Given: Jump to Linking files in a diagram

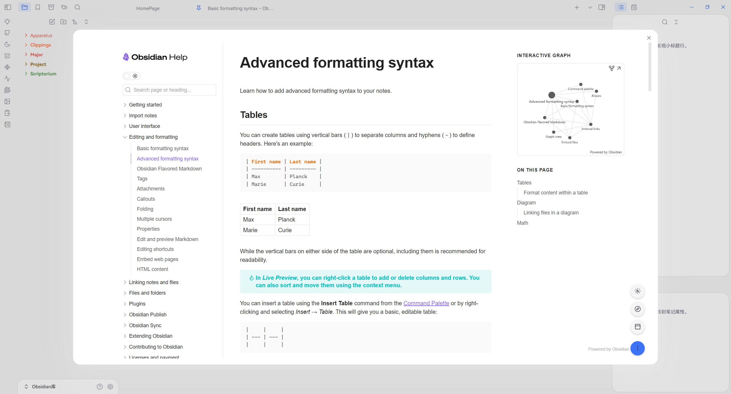Looking at the screenshot, I should (551, 213).
